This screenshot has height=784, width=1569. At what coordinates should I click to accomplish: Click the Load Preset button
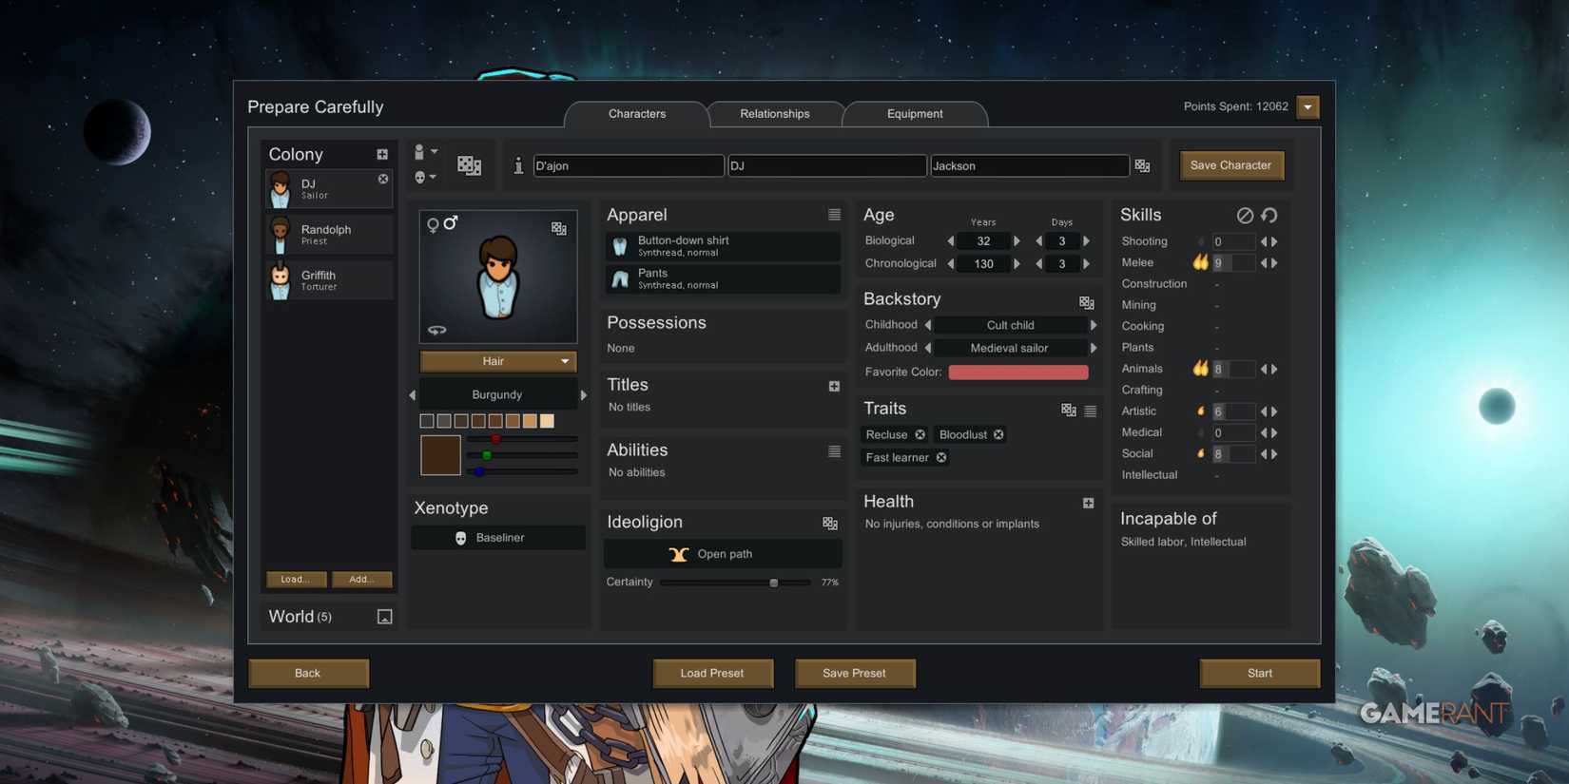tap(712, 673)
